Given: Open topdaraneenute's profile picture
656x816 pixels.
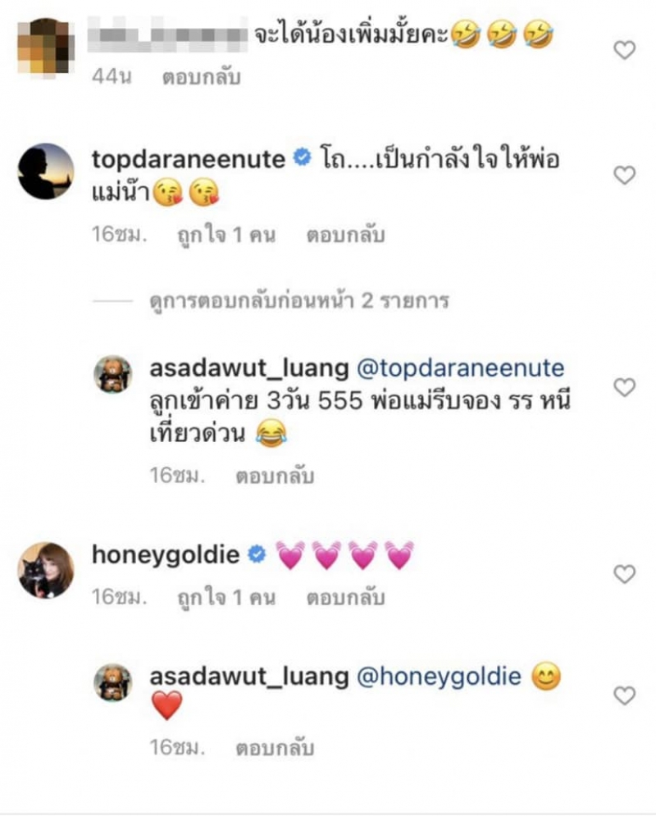Looking at the screenshot, I should 46,171.
